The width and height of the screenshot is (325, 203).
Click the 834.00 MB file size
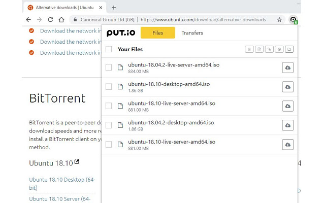[138, 72]
